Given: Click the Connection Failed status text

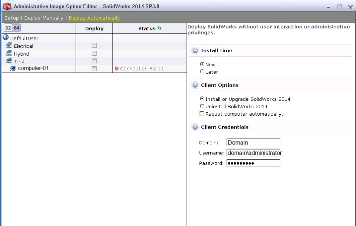Looking at the screenshot, I should coord(142,69).
